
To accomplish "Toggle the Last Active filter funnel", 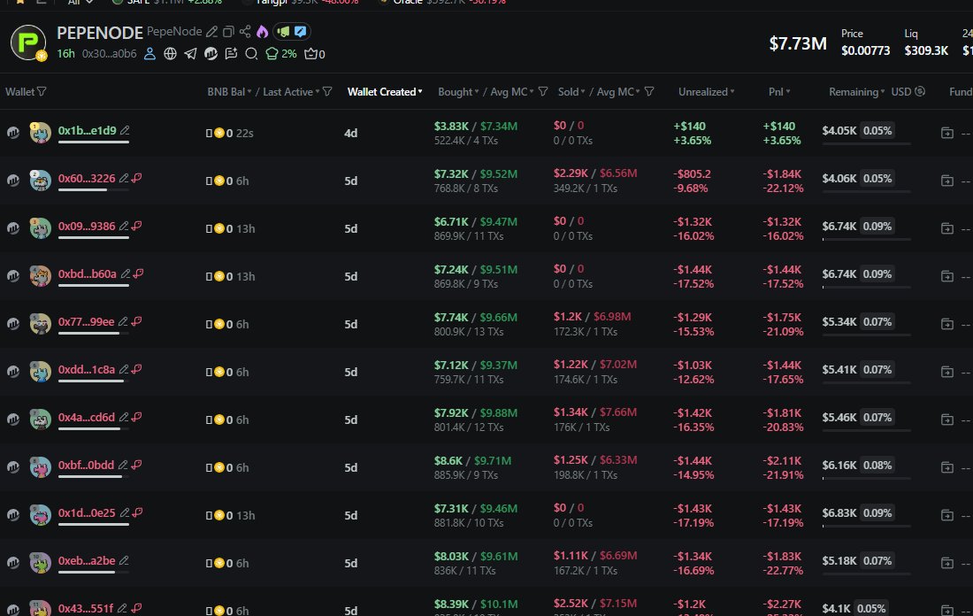I will (327, 92).
